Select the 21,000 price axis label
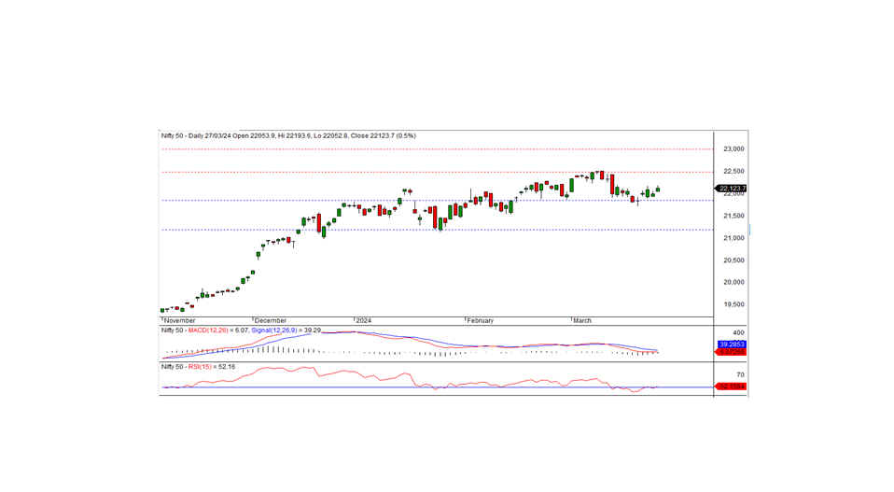This screenshot has height=492, width=894. [733, 238]
